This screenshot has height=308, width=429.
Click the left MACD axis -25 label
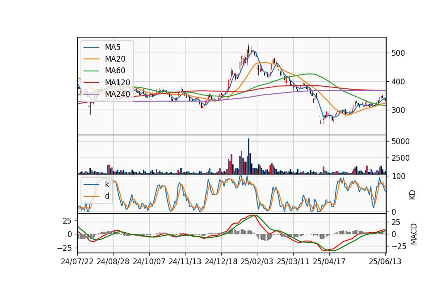tap(65, 248)
